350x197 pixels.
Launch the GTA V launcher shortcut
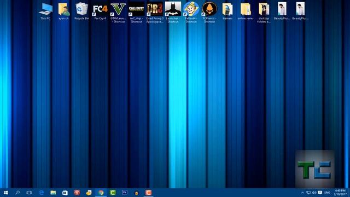(x=118, y=13)
